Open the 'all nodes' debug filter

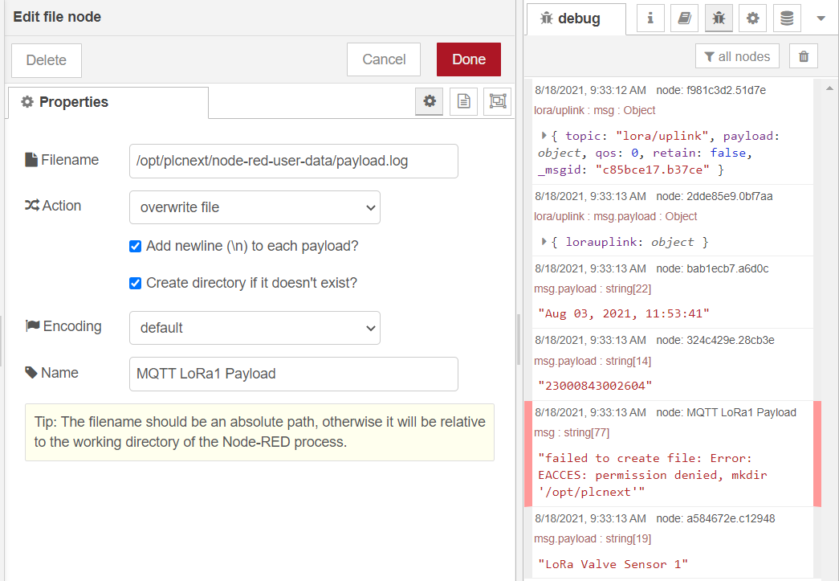[737, 56]
